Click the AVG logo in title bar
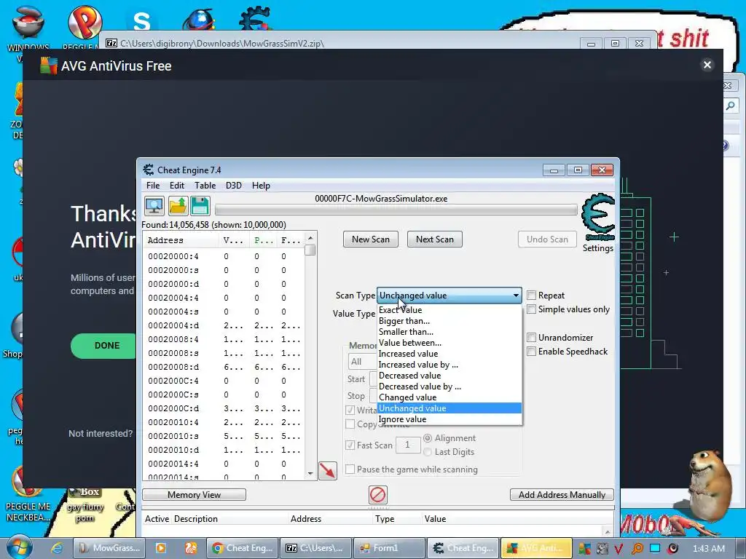The height and width of the screenshot is (559, 746). (49, 66)
